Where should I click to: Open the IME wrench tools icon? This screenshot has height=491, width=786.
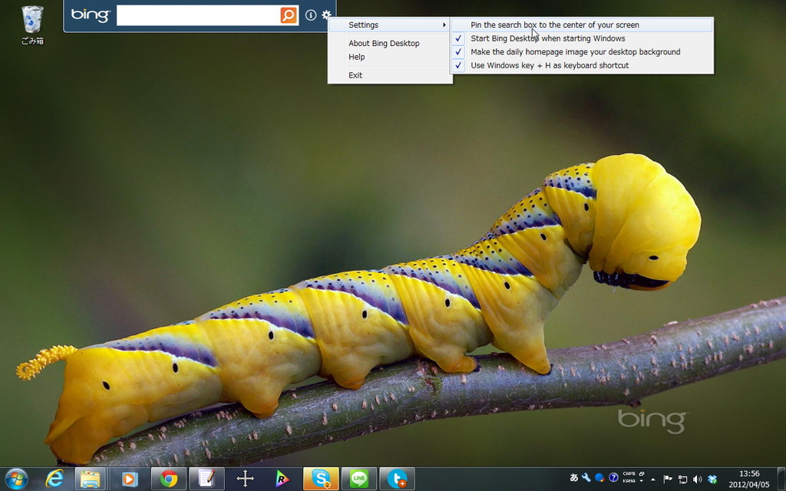586,477
